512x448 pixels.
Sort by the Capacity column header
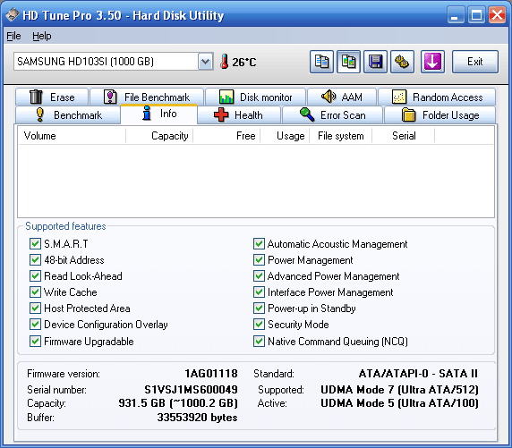coord(159,136)
